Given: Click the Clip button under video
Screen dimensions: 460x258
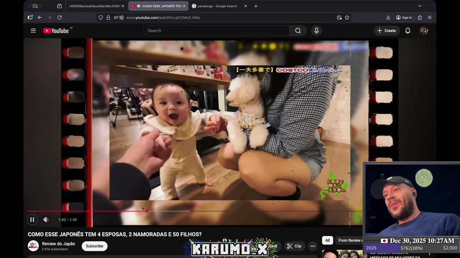Looking at the screenshot, I should (294, 246).
